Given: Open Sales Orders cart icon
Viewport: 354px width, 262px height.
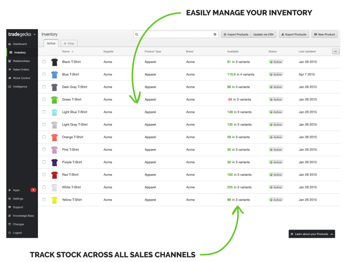Looking at the screenshot, I should pos(10,70).
